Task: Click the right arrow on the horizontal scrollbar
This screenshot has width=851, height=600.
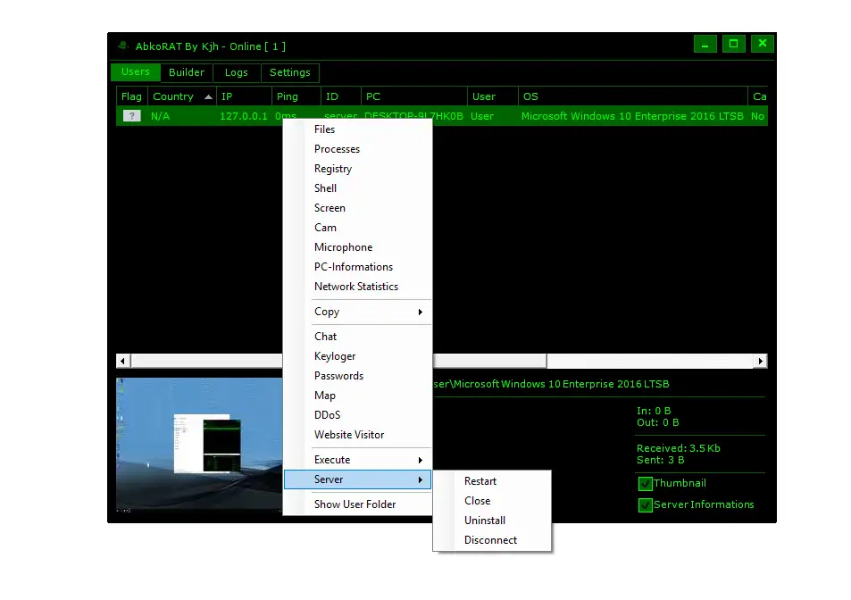Action: [x=760, y=361]
